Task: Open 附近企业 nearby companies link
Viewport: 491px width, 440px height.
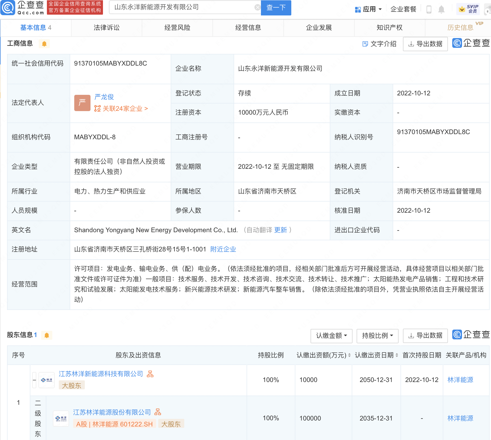Action: [223, 249]
